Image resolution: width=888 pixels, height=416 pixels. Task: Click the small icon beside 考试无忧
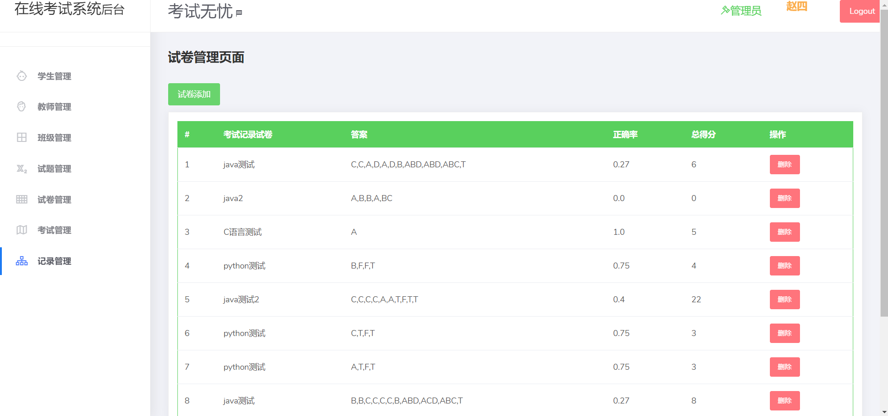tap(239, 13)
